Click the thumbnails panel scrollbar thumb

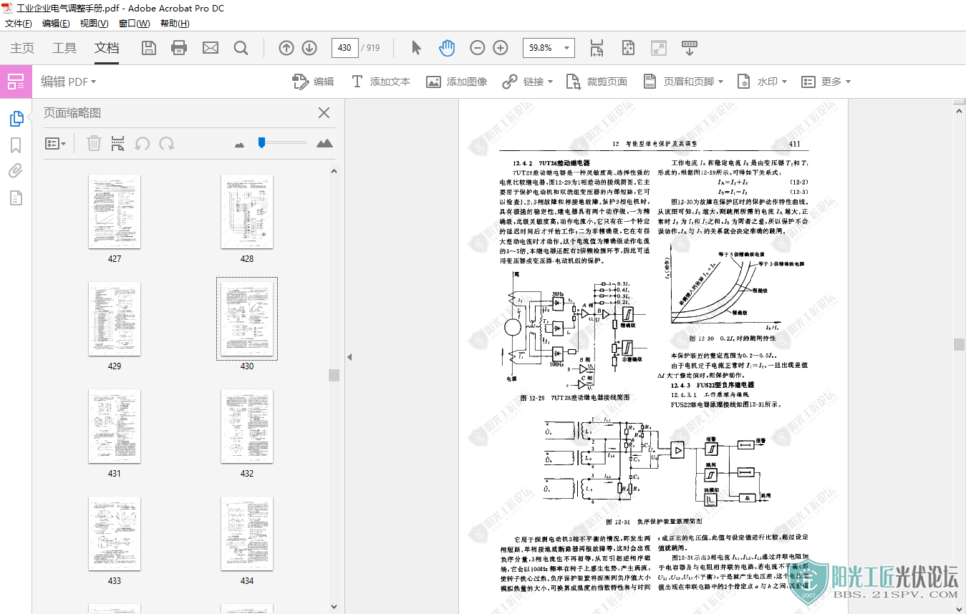click(334, 375)
